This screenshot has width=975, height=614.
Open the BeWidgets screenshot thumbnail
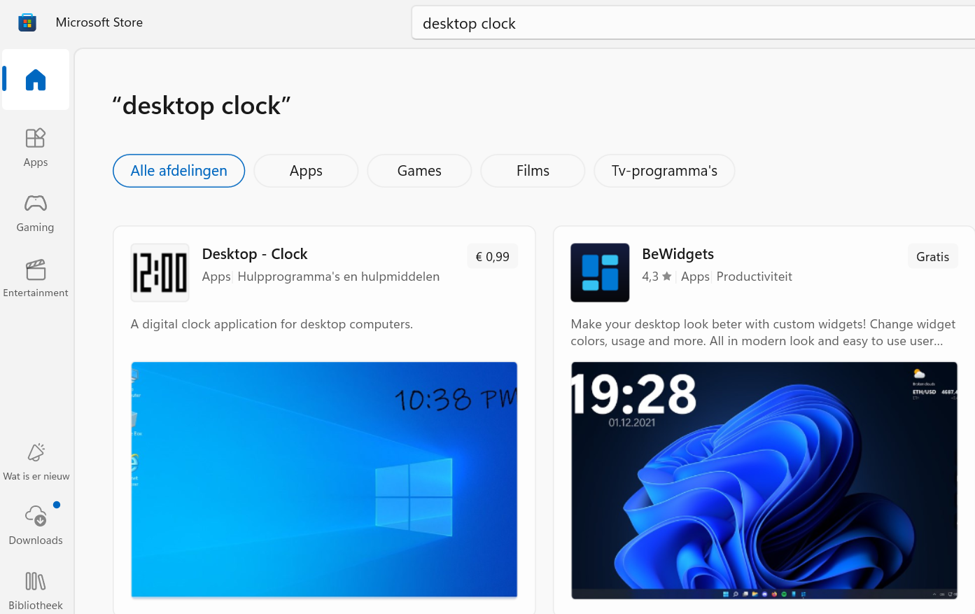coord(764,480)
